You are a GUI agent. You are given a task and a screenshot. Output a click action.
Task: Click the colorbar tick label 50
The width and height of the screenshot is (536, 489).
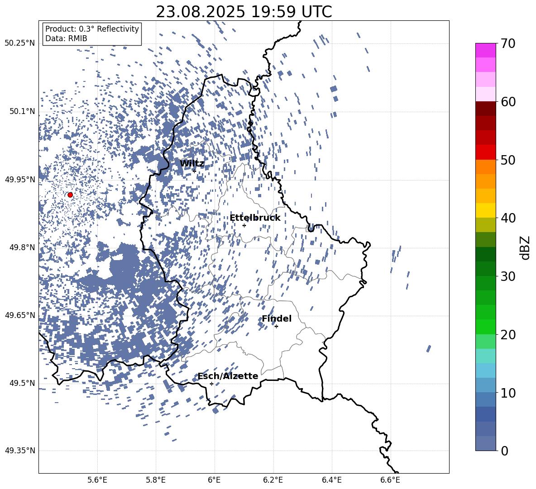click(x=508, y=160)
